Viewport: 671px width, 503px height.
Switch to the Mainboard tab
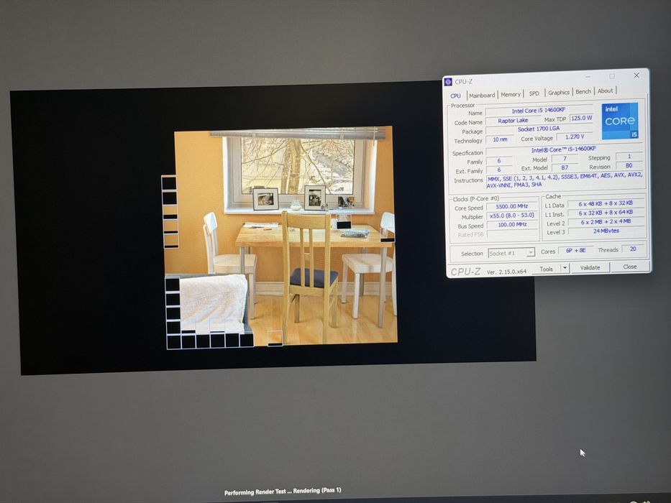[x=482, y=96]
